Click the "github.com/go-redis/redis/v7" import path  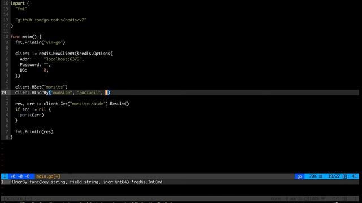pos(51,20)
